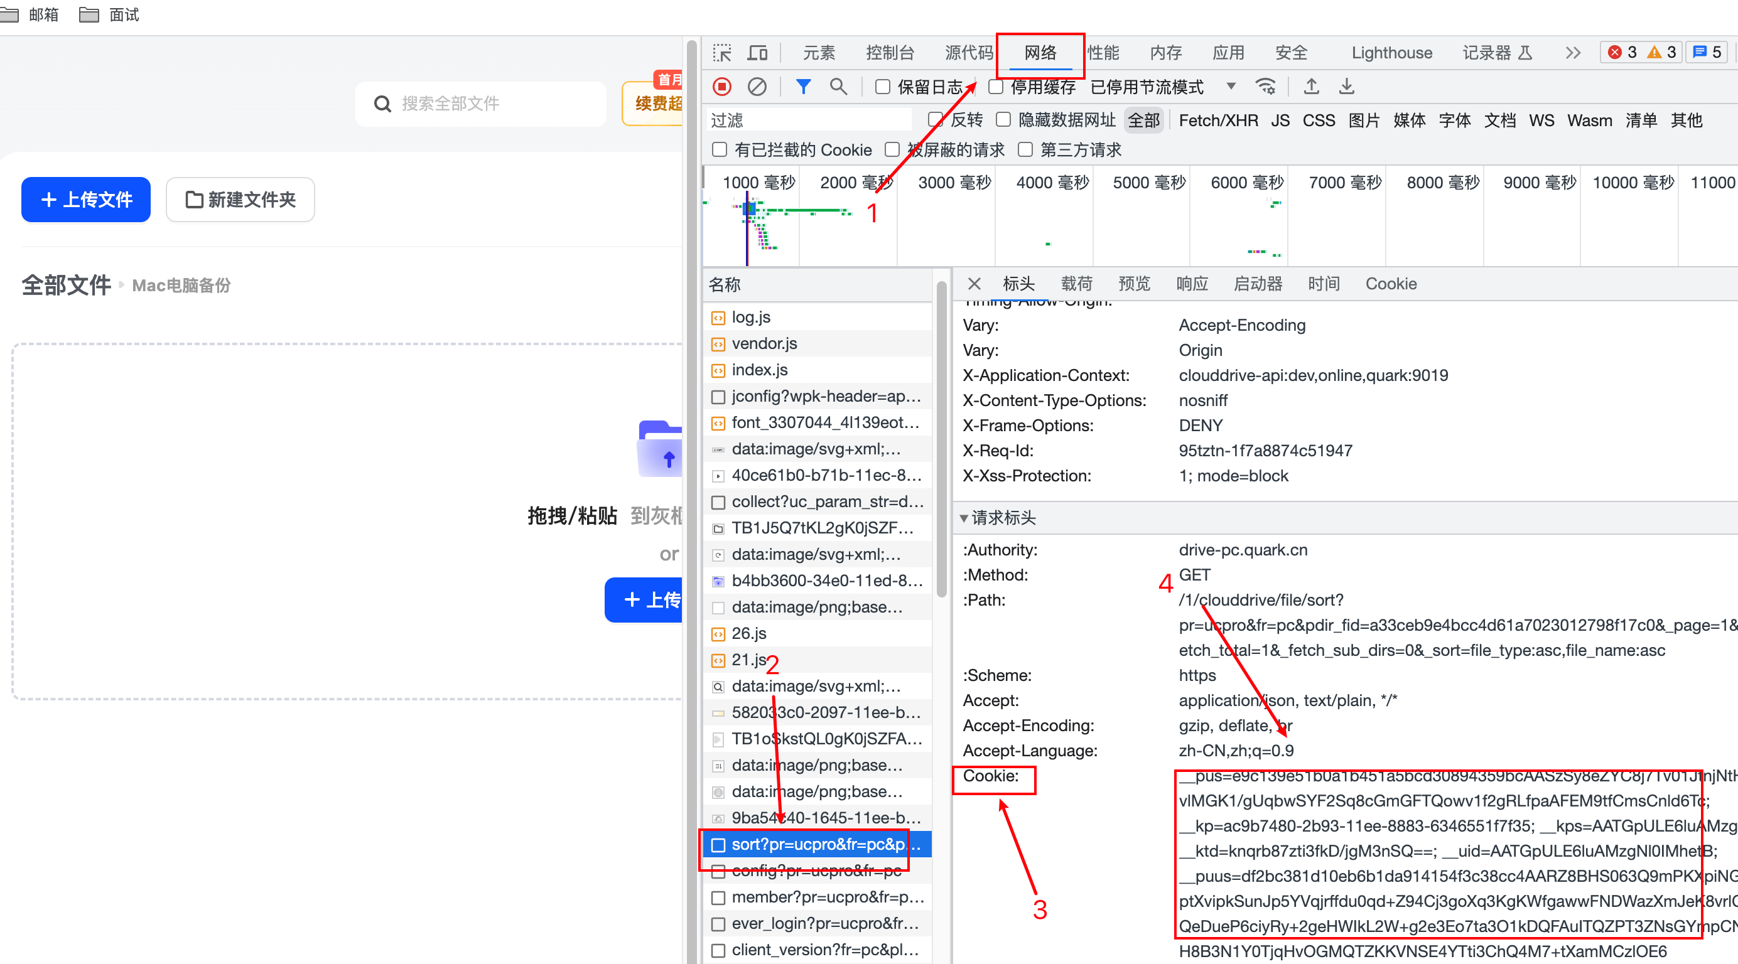Click the 新建文件夹 button

[240, 200]
